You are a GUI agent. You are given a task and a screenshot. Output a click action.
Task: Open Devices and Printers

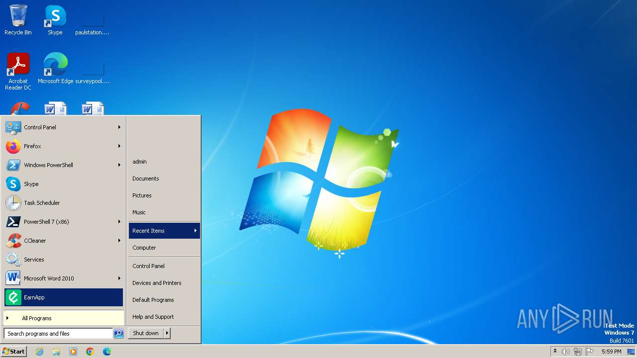coord(164,283)
